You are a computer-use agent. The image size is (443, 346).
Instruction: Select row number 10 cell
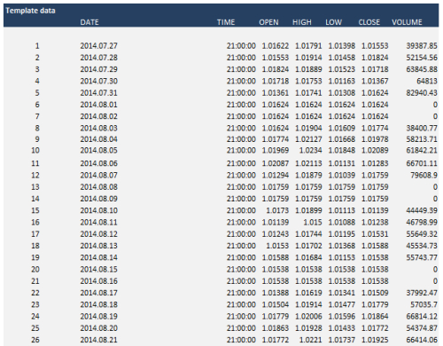(35, 151)
